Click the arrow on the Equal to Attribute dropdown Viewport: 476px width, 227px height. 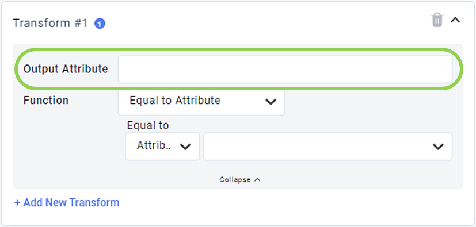pos(271,102)
